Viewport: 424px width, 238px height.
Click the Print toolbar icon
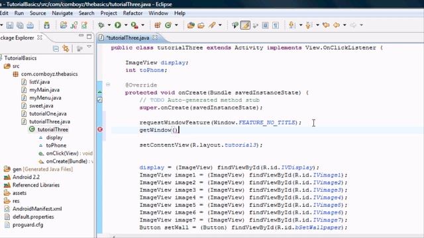click(x=30, y=25)
